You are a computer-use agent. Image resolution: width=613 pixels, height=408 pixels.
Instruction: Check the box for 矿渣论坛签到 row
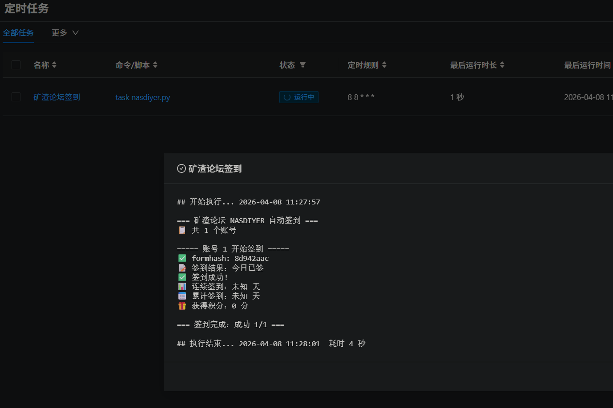pos(16,97)
